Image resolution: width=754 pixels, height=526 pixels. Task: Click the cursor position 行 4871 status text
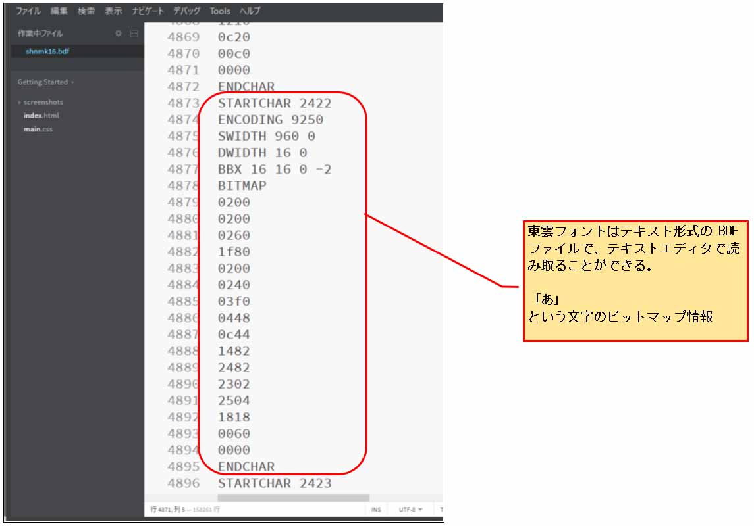click(171, 510)
